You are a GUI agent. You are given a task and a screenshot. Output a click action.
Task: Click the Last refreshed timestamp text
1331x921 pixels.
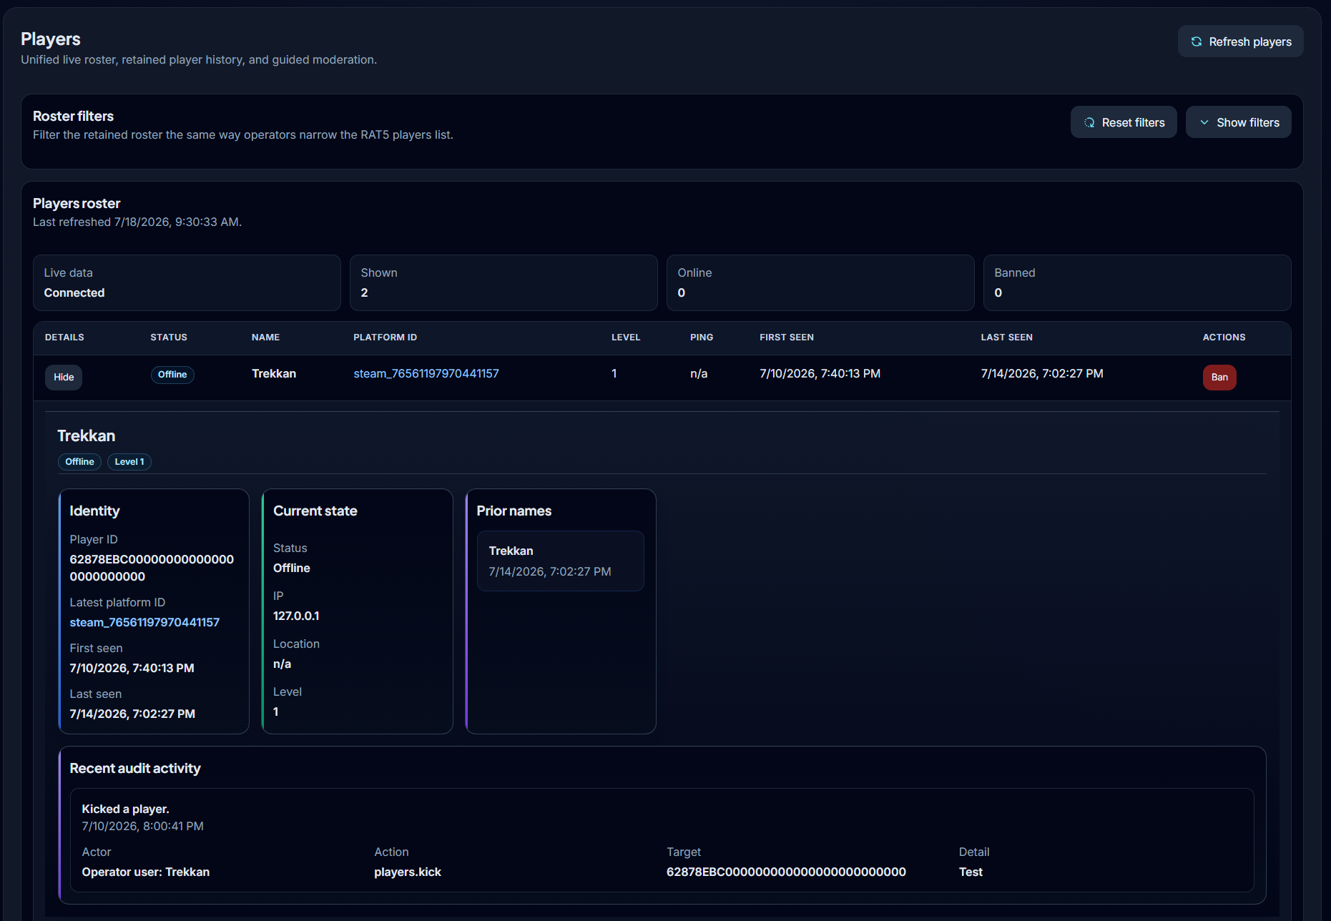pyautogui.click(x=137, y=222)
